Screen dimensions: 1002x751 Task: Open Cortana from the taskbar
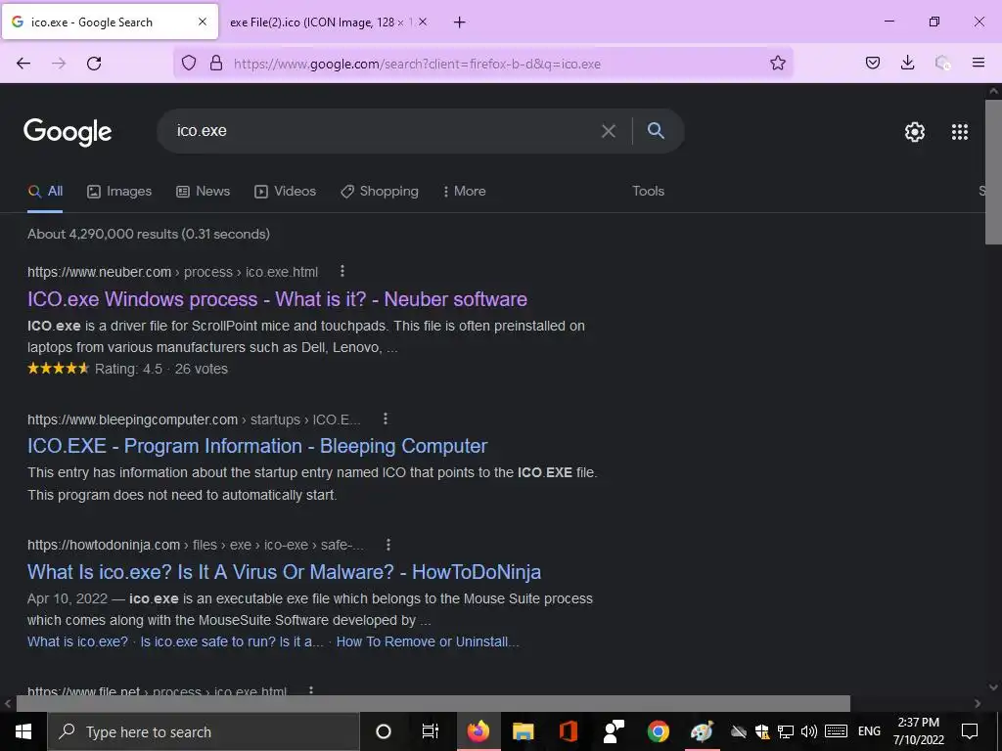click(x=384, y=731)
